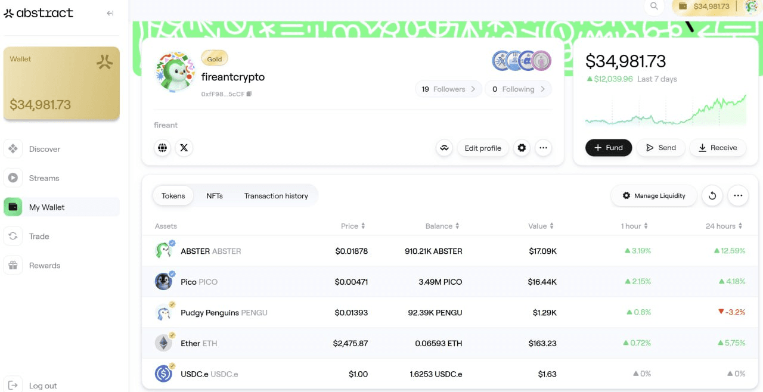Collapse the sidebar with the arrow icon

pos(110,13)
